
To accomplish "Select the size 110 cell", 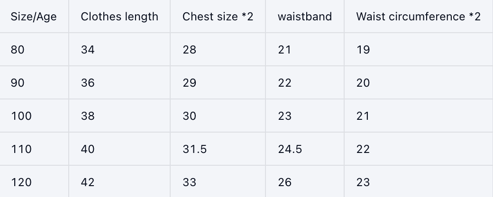I will (21, 149).
